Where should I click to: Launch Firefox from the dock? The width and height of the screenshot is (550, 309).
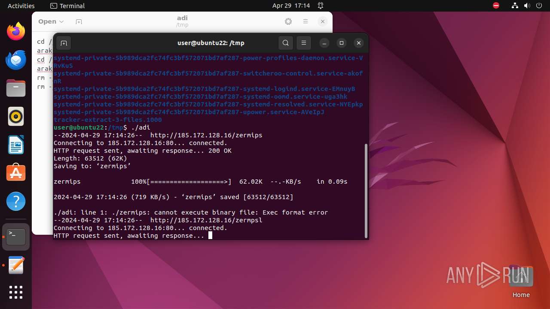16,31
